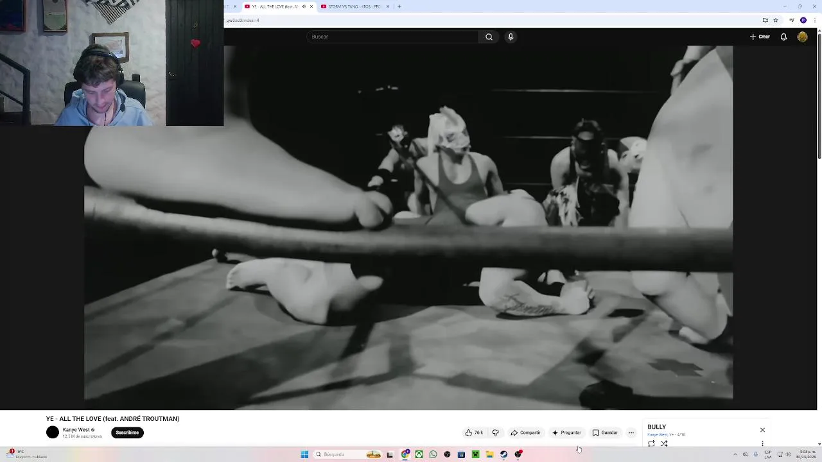The width and height of the screenshot is (822, 462).
Task: Bookmark this page with the star icon
Action: (776, 20)
